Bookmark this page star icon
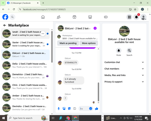The image size is (151, 121). pyautogui.click(x=135, y=9)
